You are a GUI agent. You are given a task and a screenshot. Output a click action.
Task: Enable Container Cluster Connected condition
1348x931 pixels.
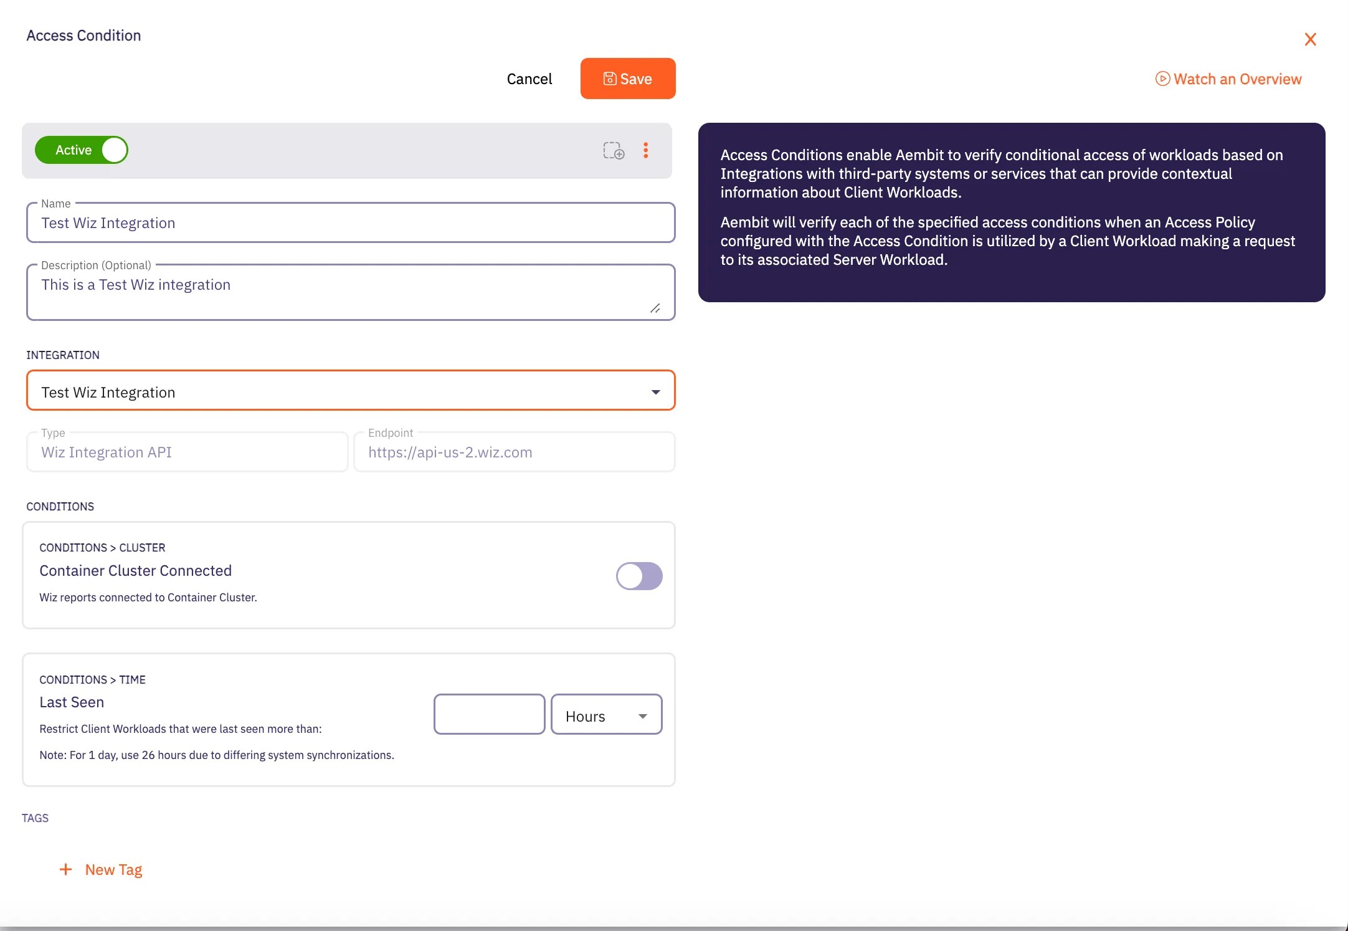639,576
